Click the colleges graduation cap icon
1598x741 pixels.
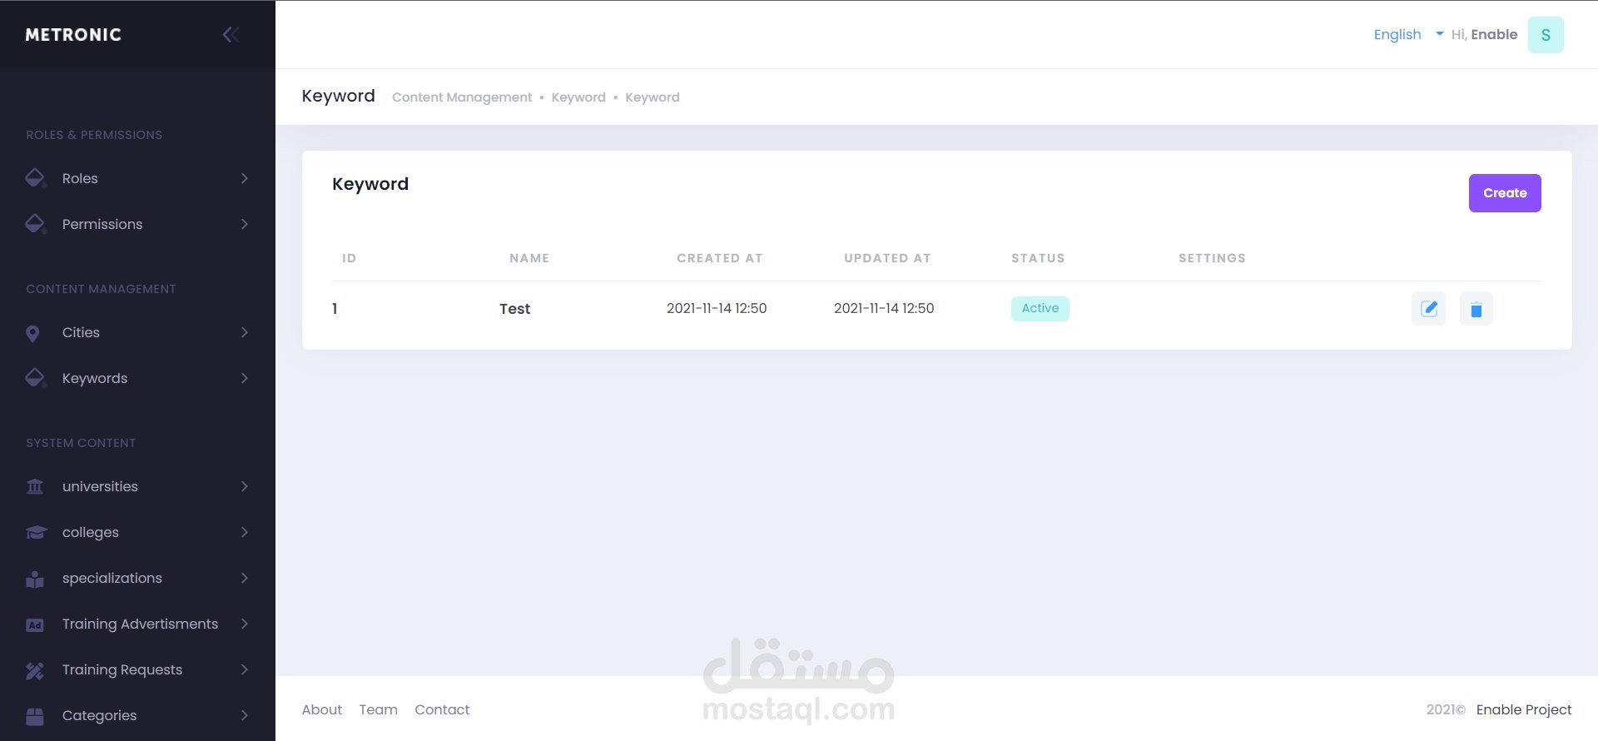pos(36,532)
